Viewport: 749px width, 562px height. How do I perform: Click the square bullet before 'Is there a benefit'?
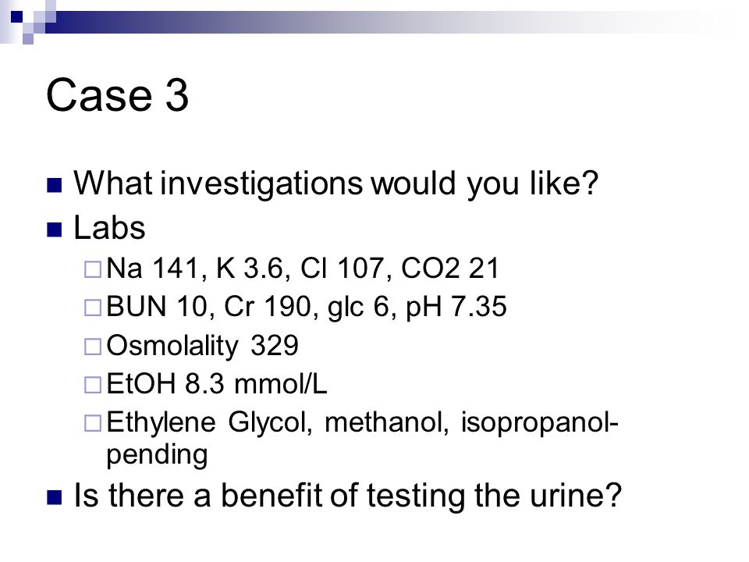pos(55,497)
